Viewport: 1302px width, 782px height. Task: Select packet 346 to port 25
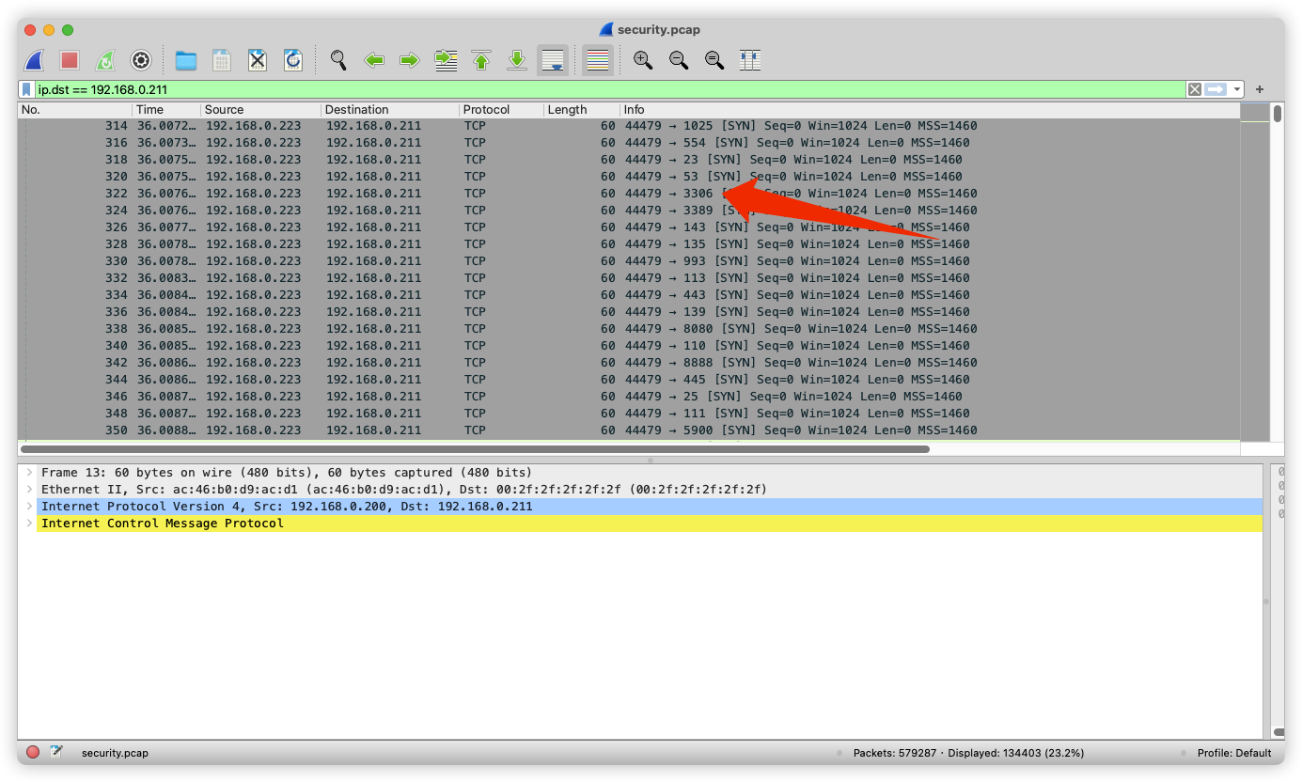click(x=629, y=397)
